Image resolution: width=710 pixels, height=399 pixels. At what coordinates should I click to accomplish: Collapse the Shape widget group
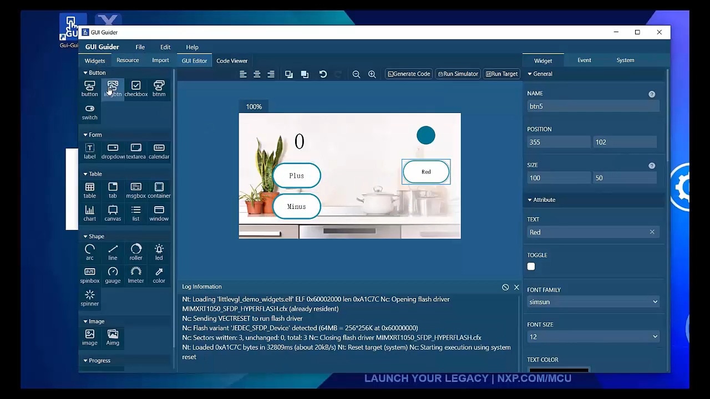tap(85, 237)
